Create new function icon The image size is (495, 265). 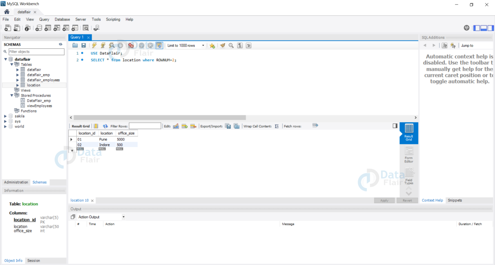(x=75, y=28)
